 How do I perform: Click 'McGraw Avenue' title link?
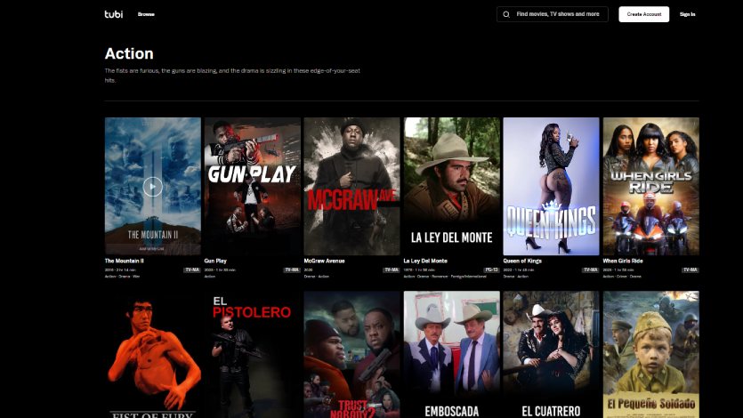click(324, 261)
